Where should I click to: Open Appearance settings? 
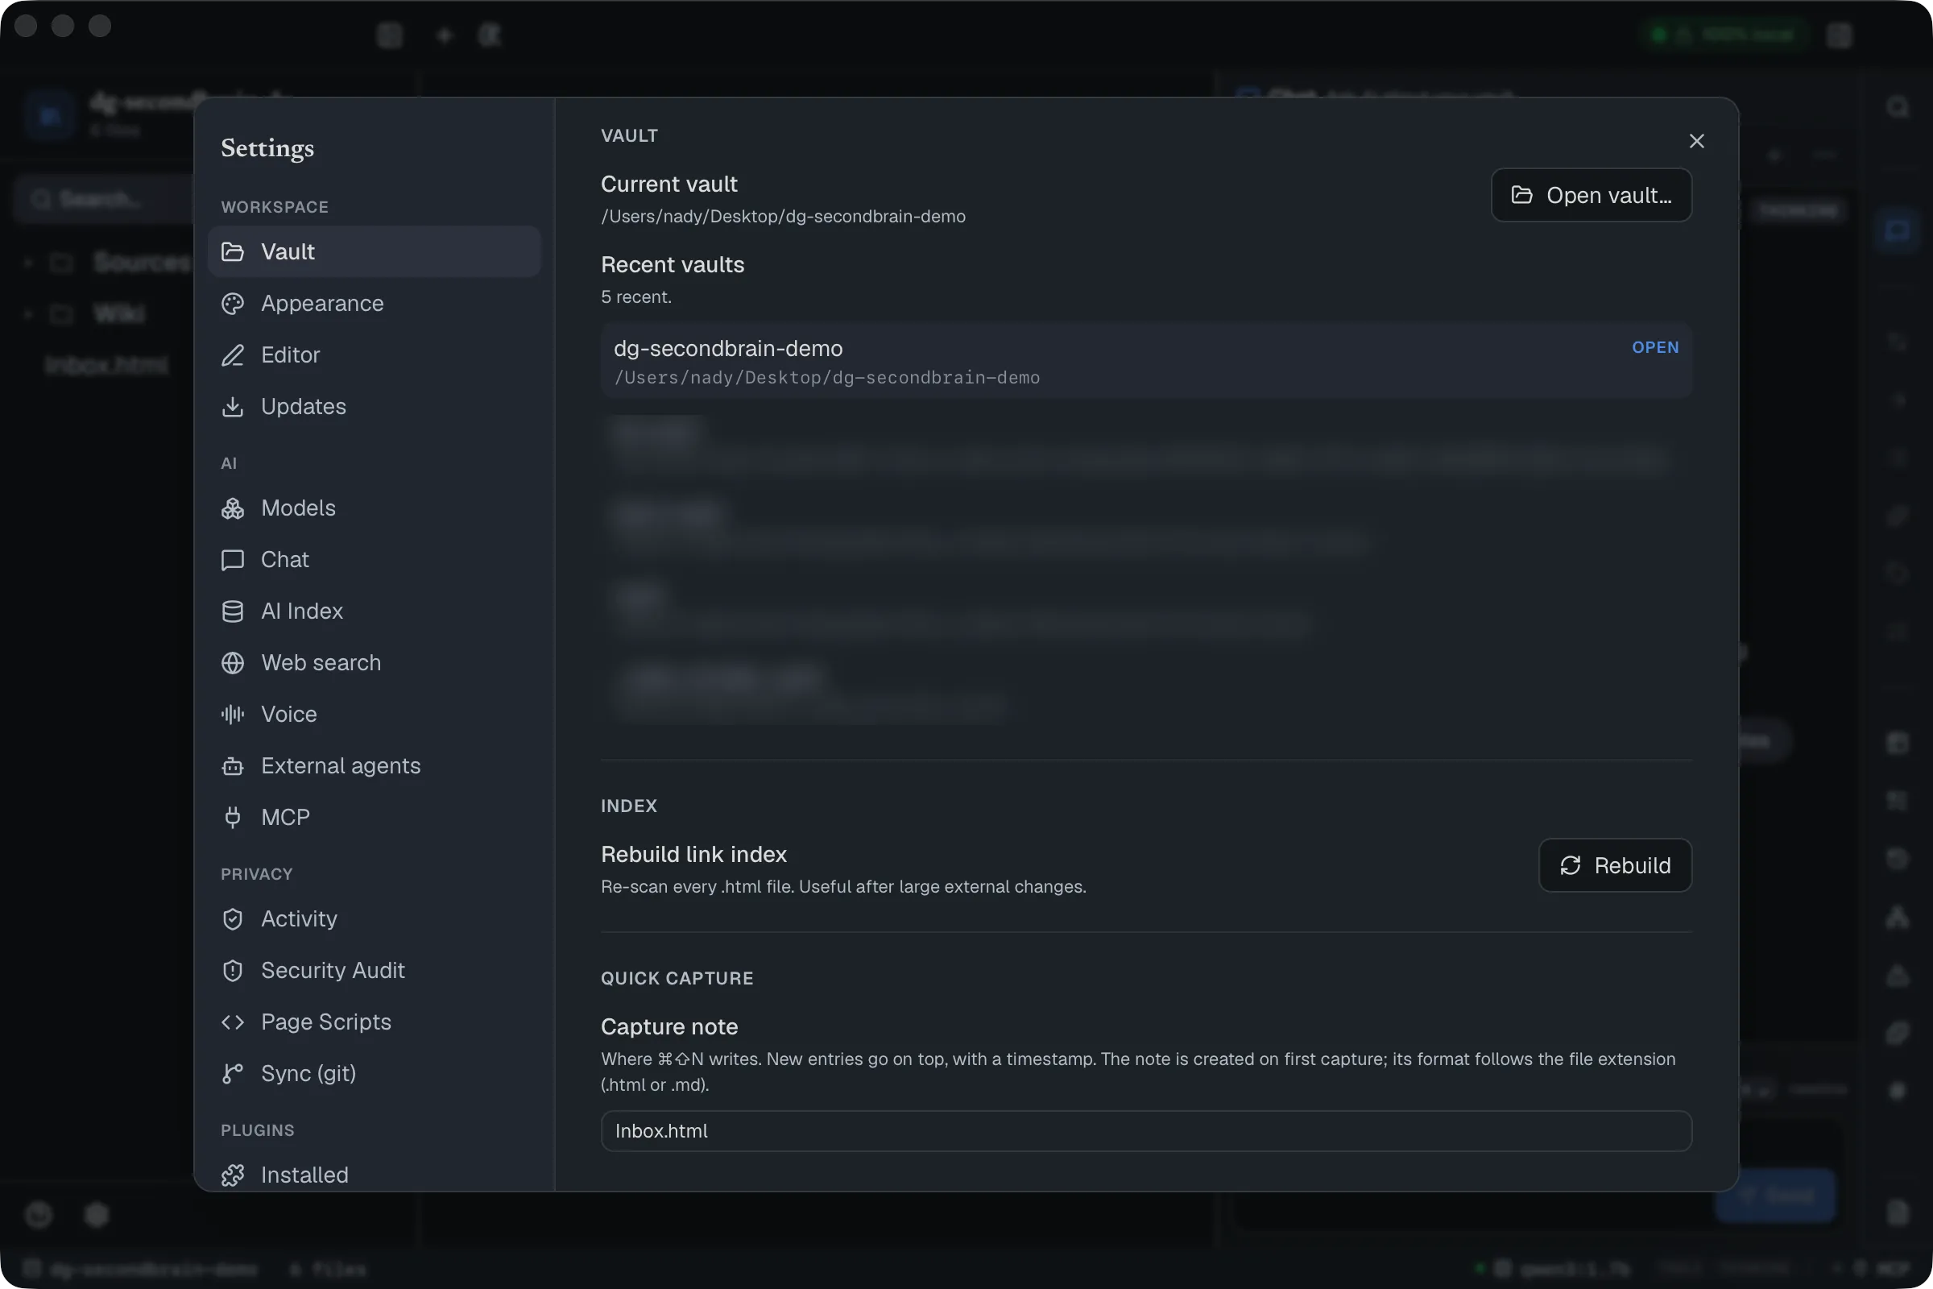pyautogui.click(x=374, y=304)
